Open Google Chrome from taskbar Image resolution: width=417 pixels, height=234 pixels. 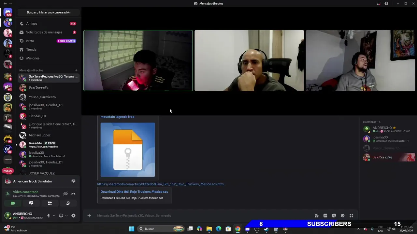pos(238,229)
